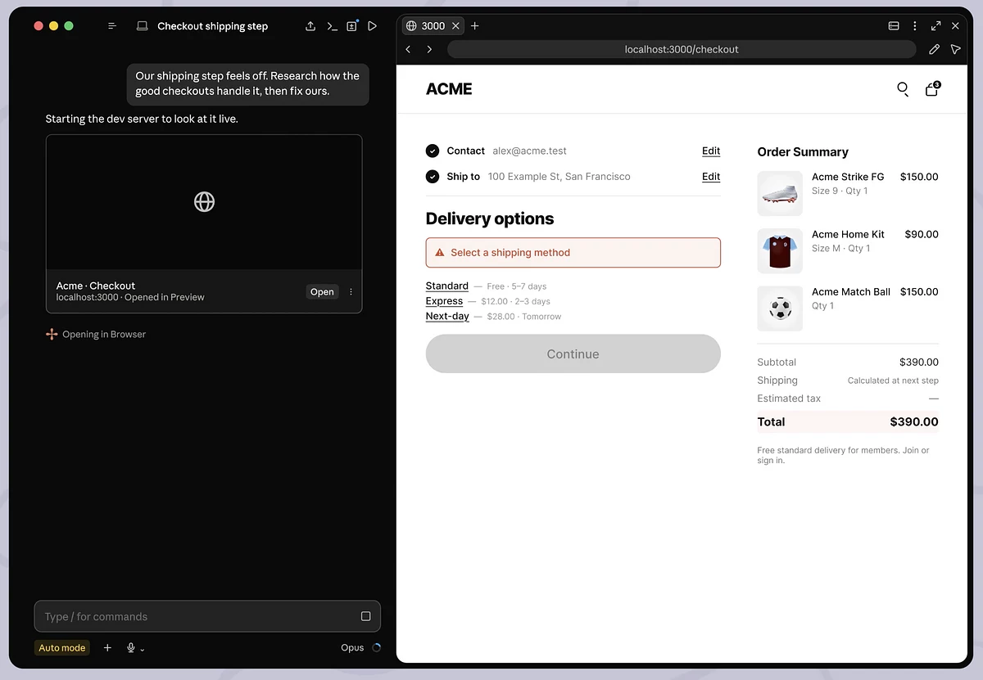Open the shopping bag cart icon
Viewport: 983px width, 680px height.
tap(932, 88)
